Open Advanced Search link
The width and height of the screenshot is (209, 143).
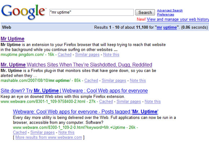[x=170, y=10]
